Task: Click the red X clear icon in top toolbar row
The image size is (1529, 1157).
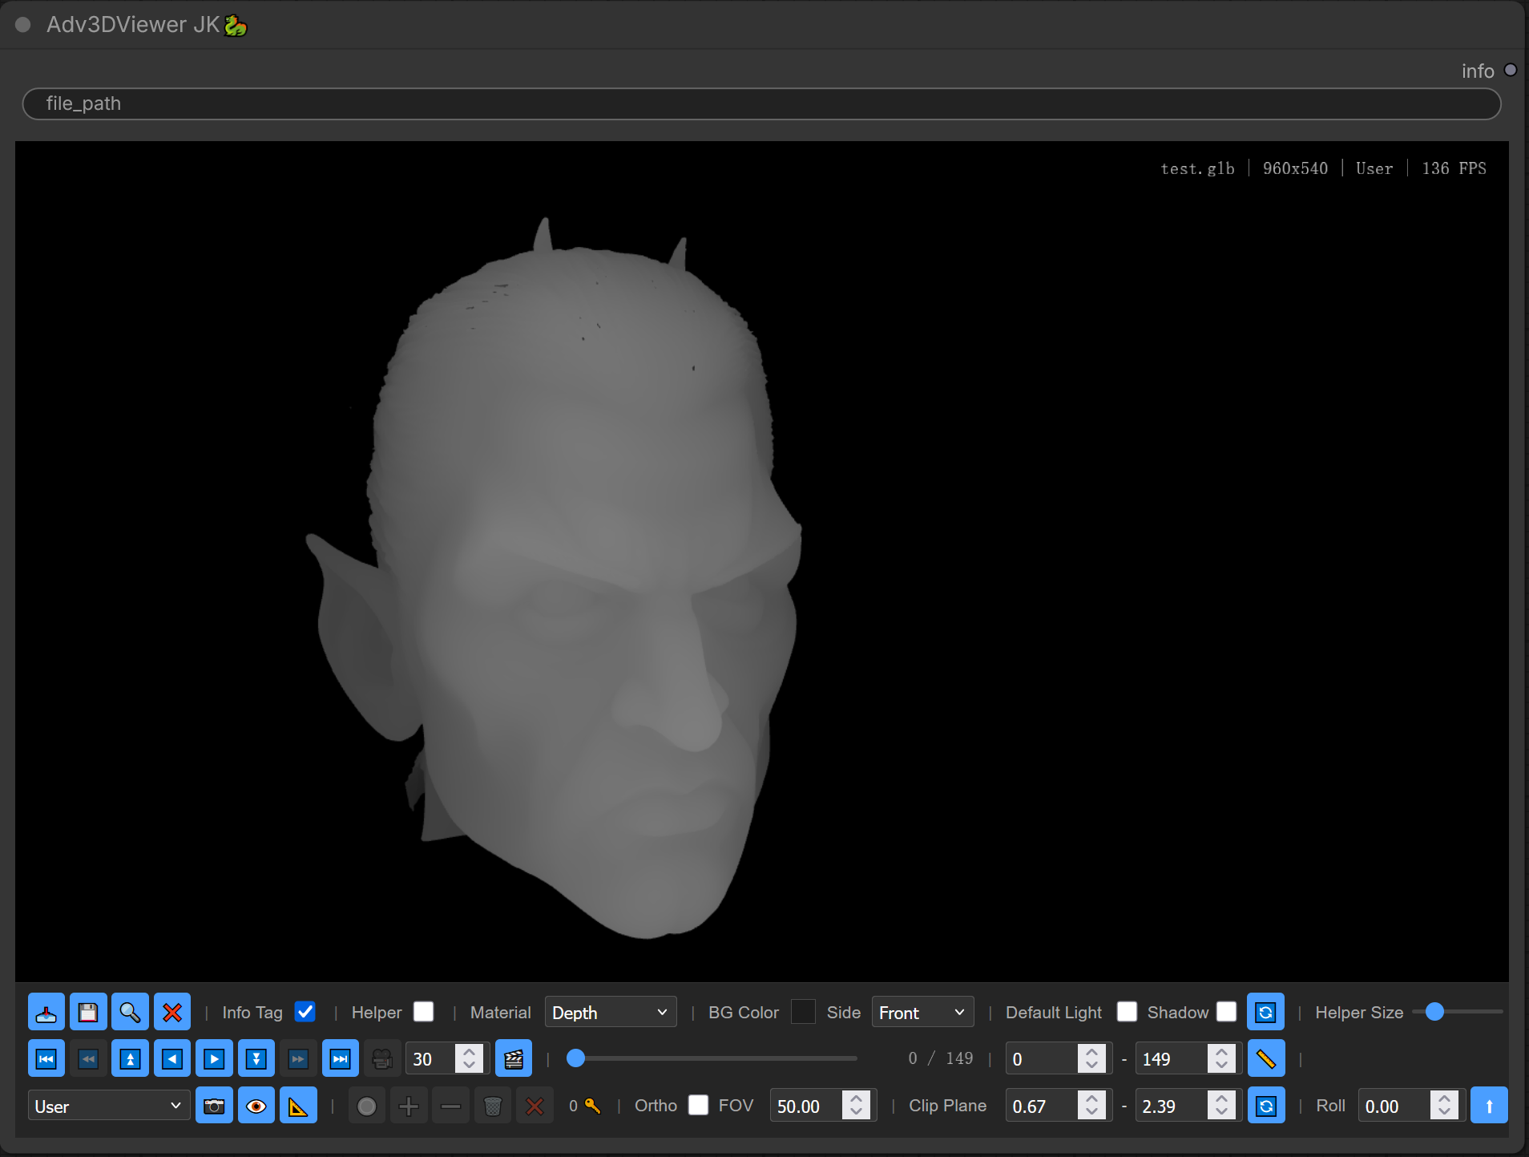Action: coord(172,1012)
